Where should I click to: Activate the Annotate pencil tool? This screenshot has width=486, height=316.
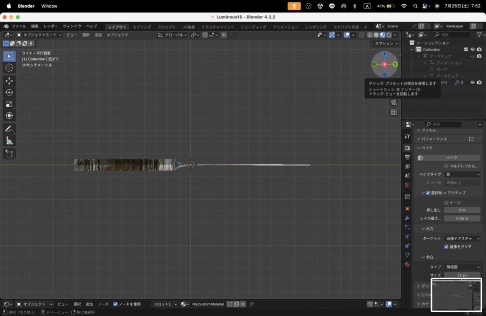[9, 129]
